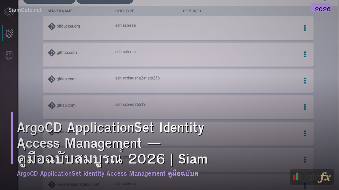339x190 pixels.
Task: Open the Help documentation icon in the sidebar
Action: [9, 55]
